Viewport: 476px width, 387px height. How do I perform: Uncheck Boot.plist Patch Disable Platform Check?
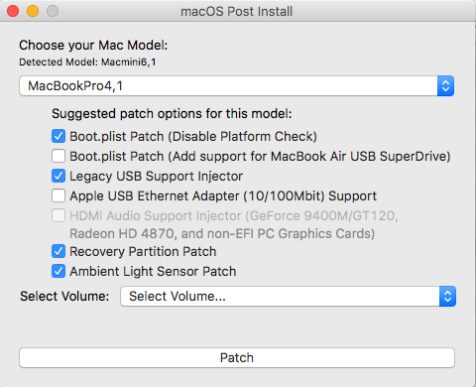pyautogui.click(x=59, y=136)
